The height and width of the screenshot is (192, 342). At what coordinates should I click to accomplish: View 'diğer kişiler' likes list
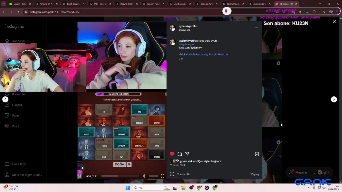[x=203, y=161]
